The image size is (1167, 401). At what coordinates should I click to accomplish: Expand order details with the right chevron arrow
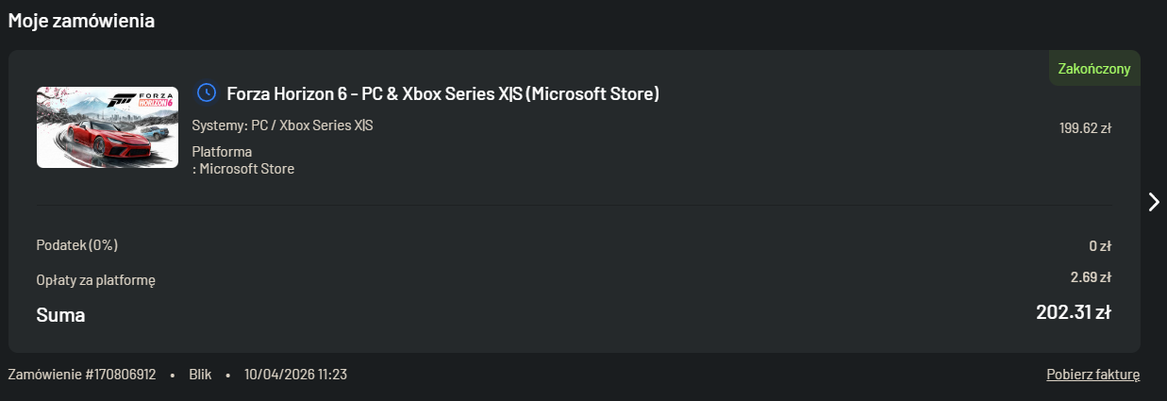(1153, 201)
